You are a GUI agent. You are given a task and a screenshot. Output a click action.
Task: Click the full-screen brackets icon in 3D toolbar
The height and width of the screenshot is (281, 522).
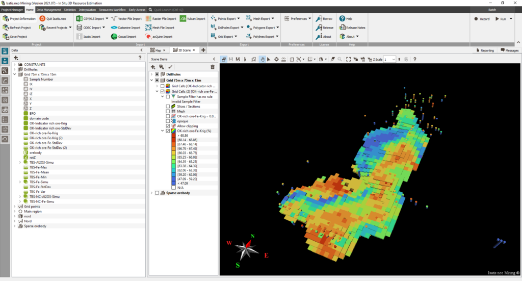tap(348, 59)
